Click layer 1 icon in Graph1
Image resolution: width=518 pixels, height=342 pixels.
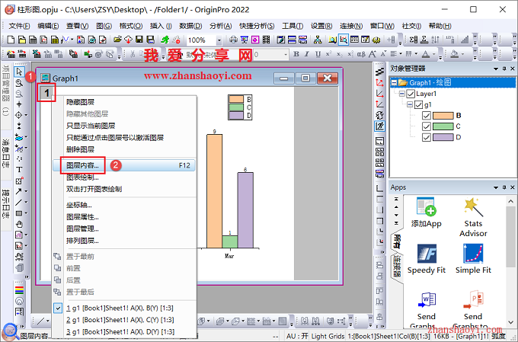click(x=46, y=93)
